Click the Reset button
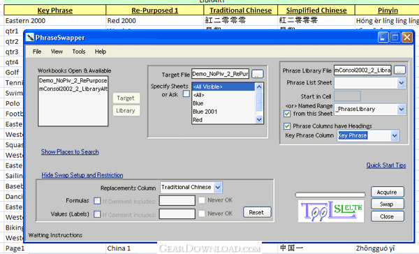This screenshot has height=254, width=419. [257, 212]
